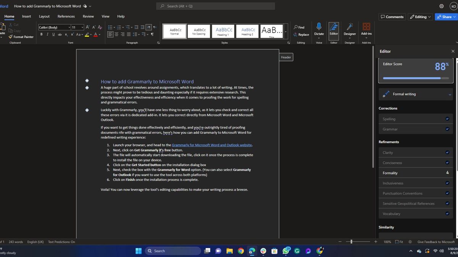This screenshot has height=257, width=458.
Task: Click the Windows taskbar Search box
Action: (x=173, y=251)
